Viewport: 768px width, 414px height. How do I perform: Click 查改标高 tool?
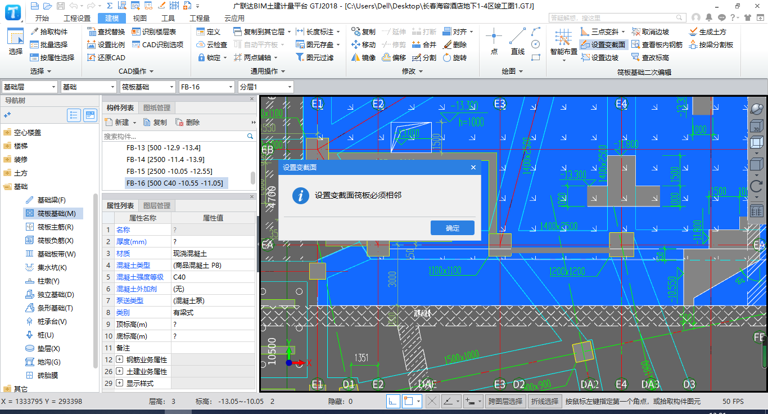tap(650, 57)
